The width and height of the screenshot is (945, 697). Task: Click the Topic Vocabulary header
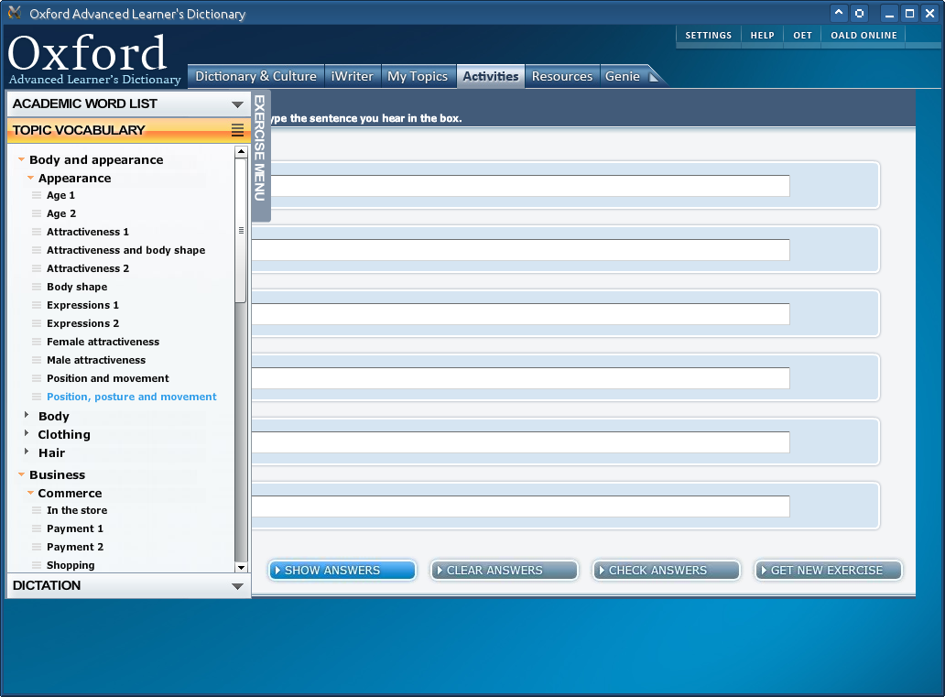click(128, 130)
